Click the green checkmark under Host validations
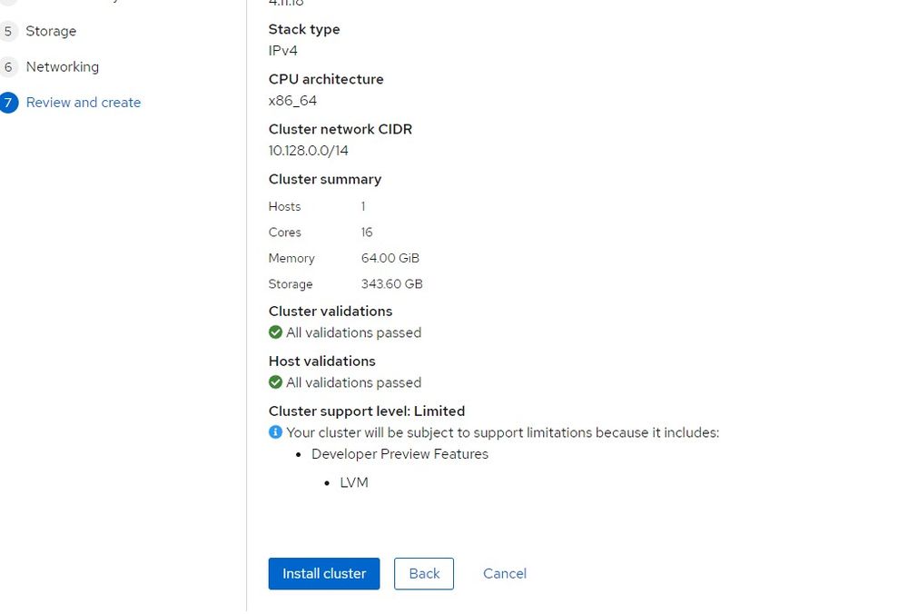Viewport: 908px width, 614px height. pyautogui.click(x=274, y=382)
